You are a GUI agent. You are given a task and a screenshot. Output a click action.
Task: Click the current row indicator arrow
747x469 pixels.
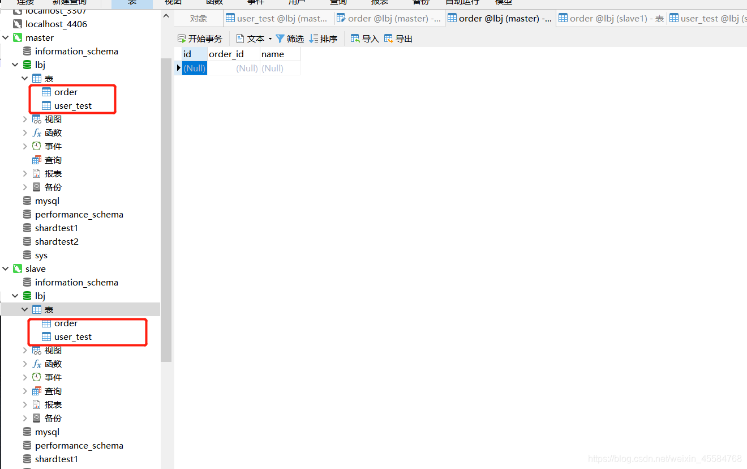(179, 68)
